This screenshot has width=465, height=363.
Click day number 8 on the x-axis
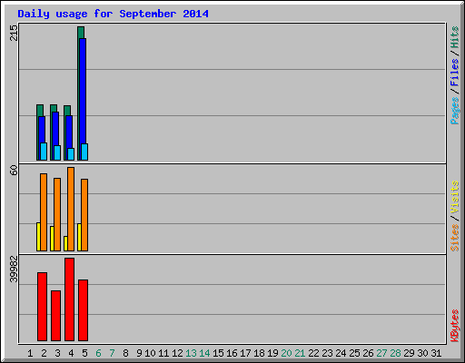click(125, 353)
